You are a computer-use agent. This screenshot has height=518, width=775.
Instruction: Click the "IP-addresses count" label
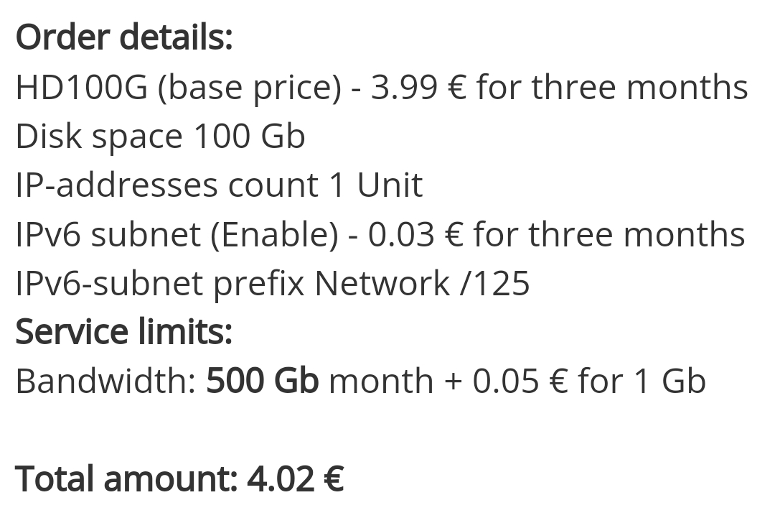(166, 185)
